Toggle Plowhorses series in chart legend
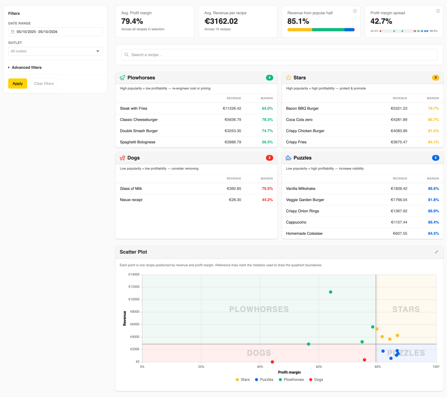 [291, 380]
